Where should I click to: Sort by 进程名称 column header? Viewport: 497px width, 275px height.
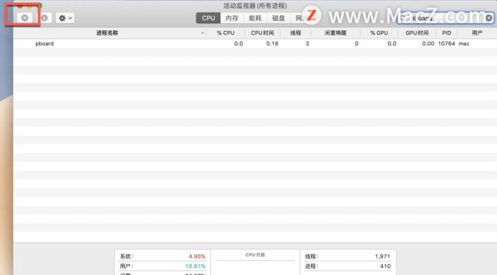tap(107, 33)
